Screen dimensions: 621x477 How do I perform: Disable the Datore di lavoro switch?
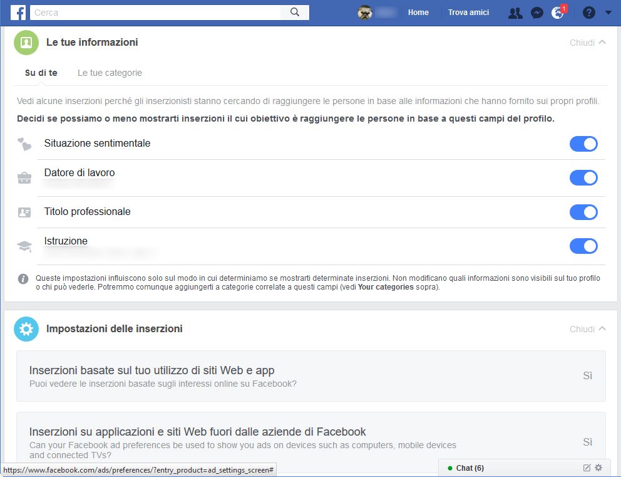[583, 178]
